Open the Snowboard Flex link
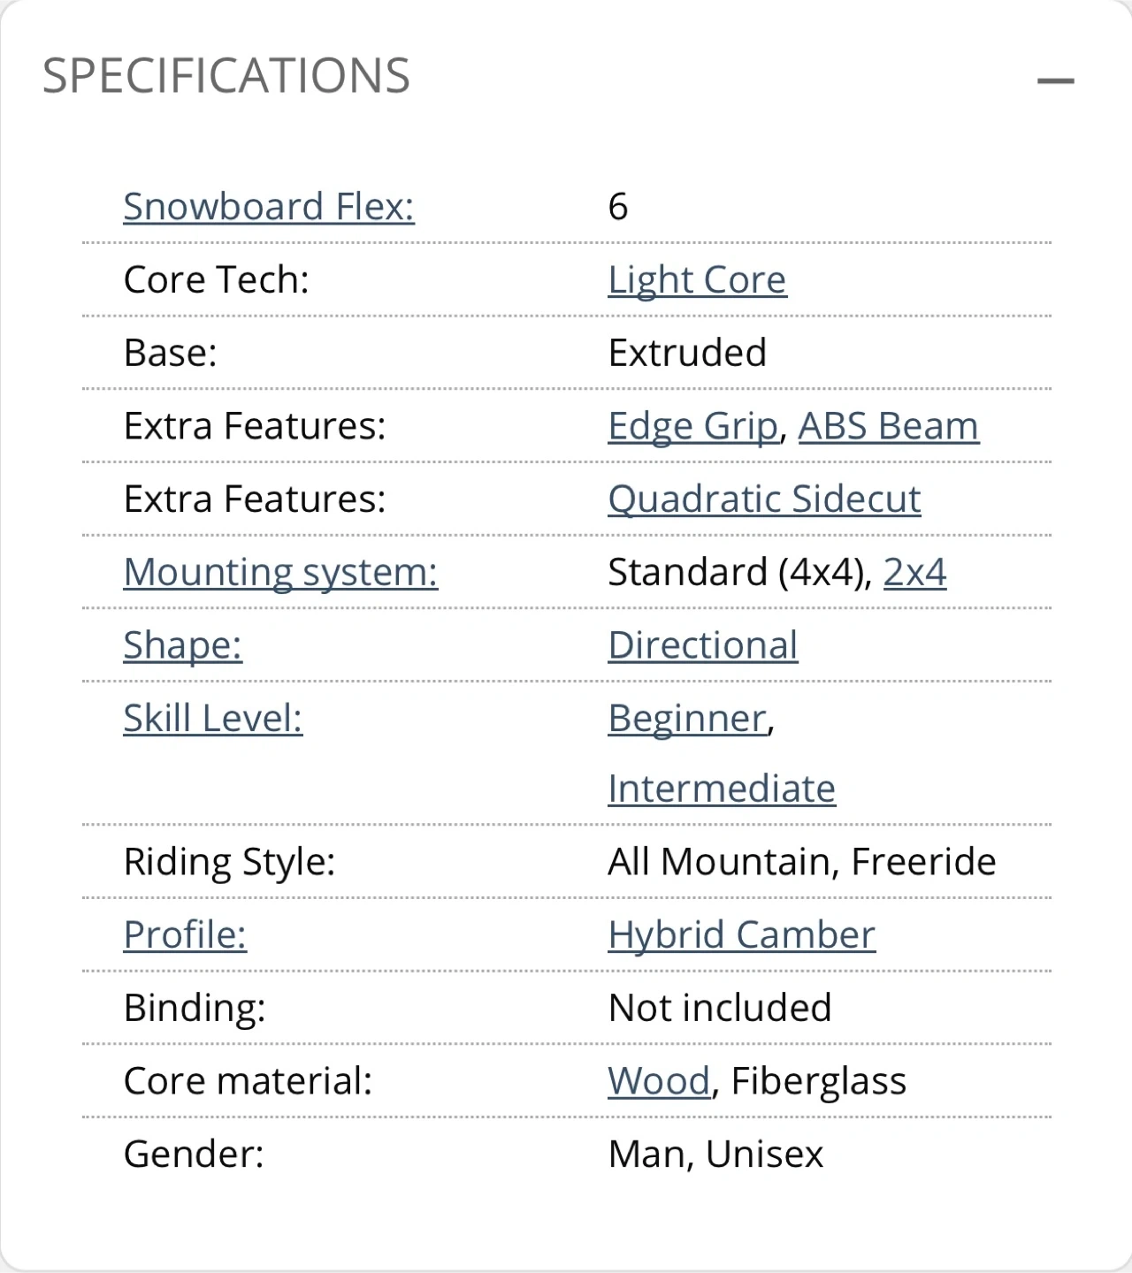This screenshot has width=1132, height=1273. [269, 207]
